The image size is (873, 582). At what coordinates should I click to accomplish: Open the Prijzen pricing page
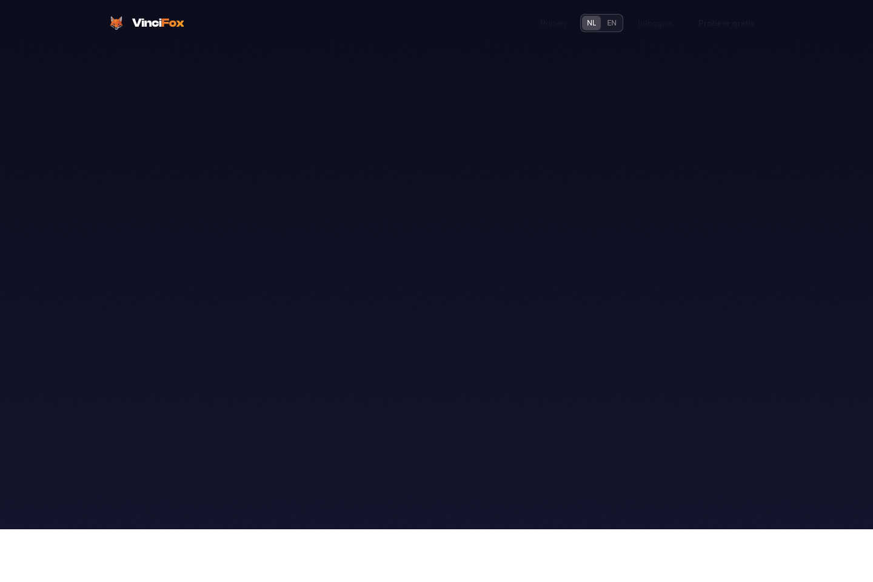(553, 23)
